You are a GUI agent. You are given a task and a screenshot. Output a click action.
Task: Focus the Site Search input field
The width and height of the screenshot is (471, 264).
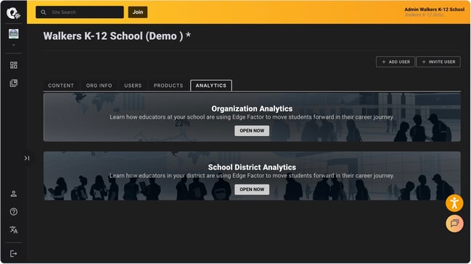(80, 12)
